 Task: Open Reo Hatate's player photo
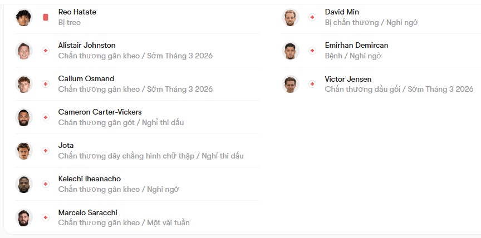point(23,17)
